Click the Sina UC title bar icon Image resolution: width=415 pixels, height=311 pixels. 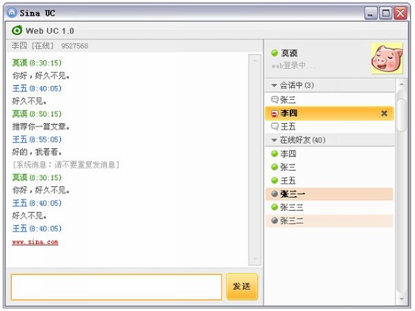click(12, 12)
